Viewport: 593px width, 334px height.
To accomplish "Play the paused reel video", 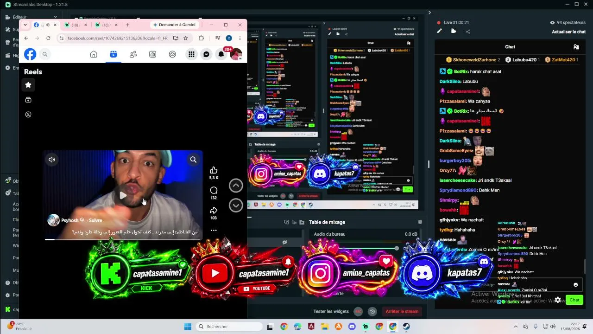I will pyautogui.click(x=123, y=195).
